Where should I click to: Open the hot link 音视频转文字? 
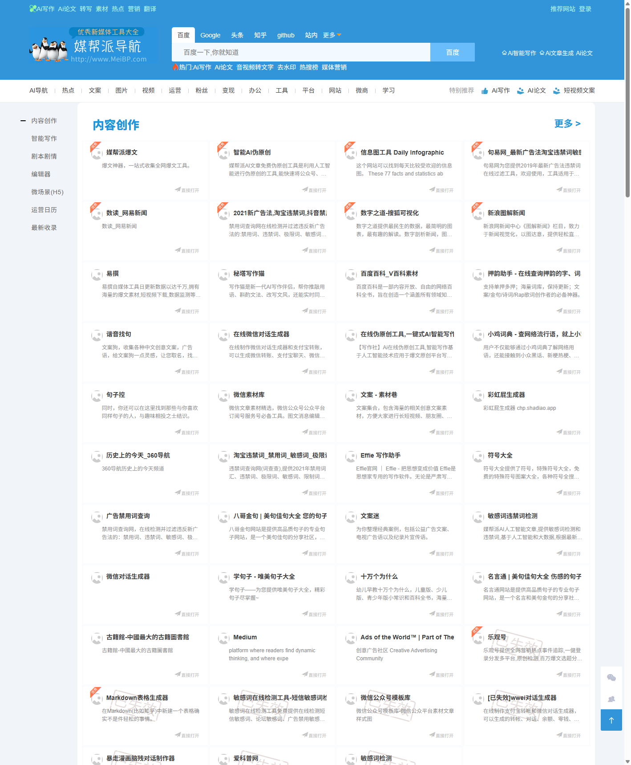(x=255, y=67)
